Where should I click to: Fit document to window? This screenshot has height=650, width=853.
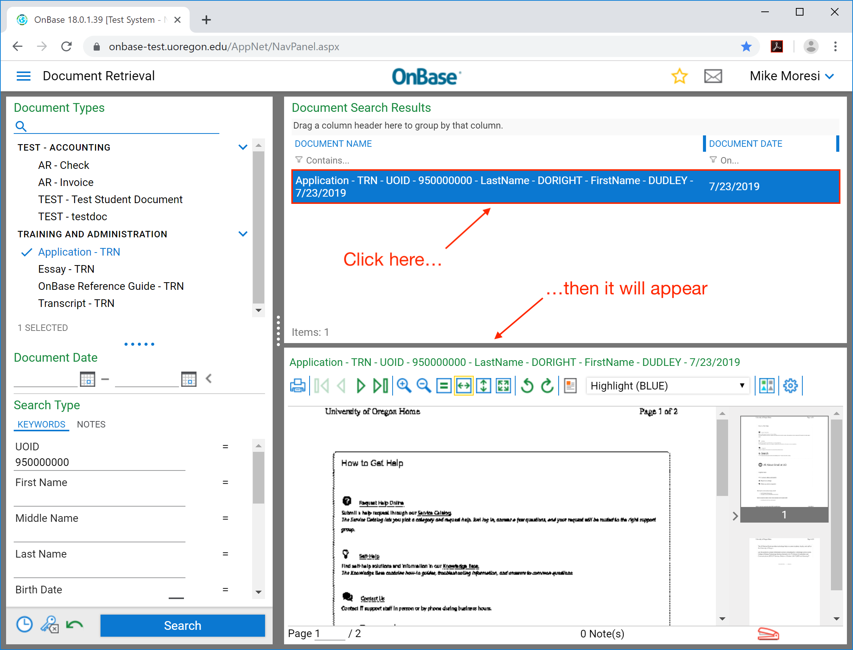(503, 386)
